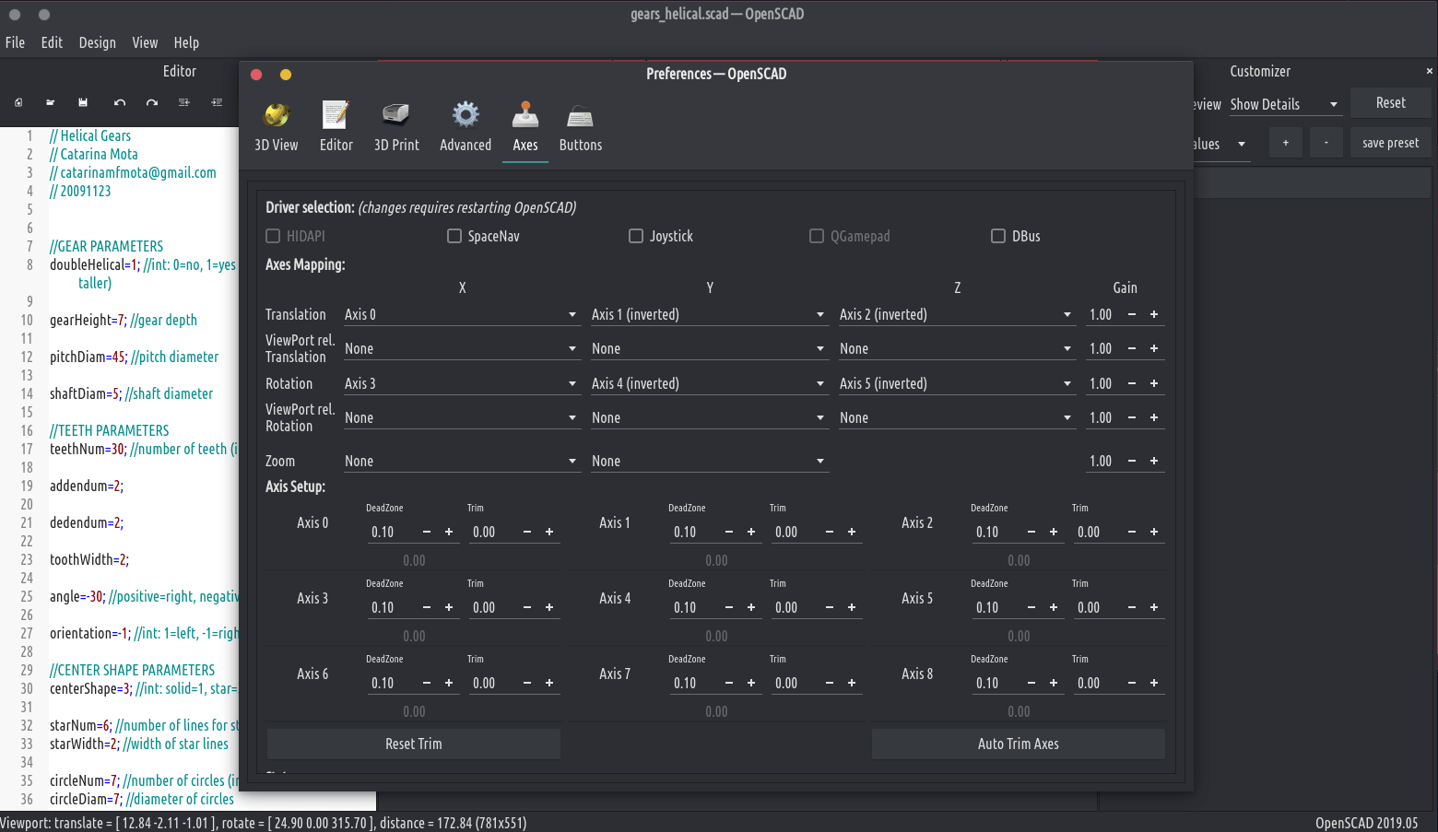Click the New file icon in Editor toolbar
Image resolution: width=1438 pixels, height=832 pixels.
18,102
